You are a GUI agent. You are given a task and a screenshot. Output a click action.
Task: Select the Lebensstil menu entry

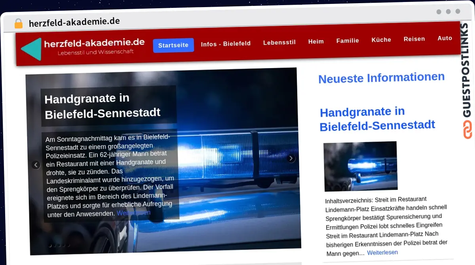point(279,42)
